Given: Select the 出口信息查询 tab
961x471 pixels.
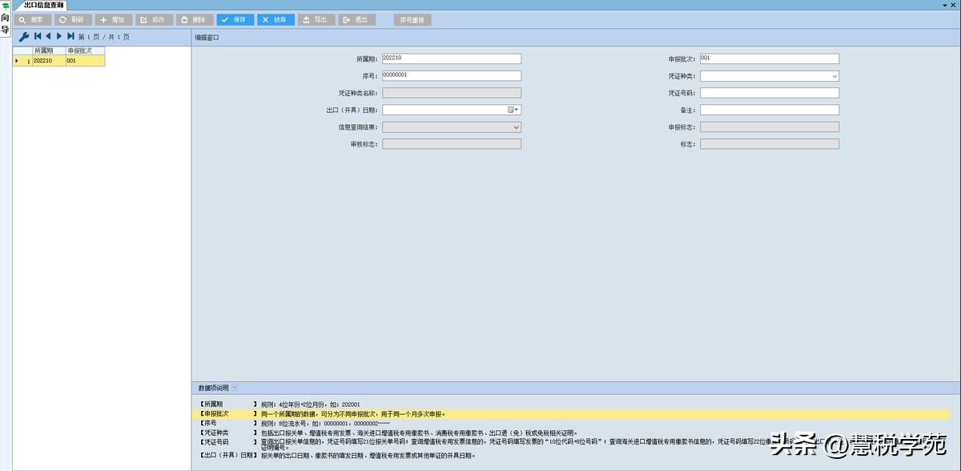Looking at the screenshot, I should click(44, 5).
